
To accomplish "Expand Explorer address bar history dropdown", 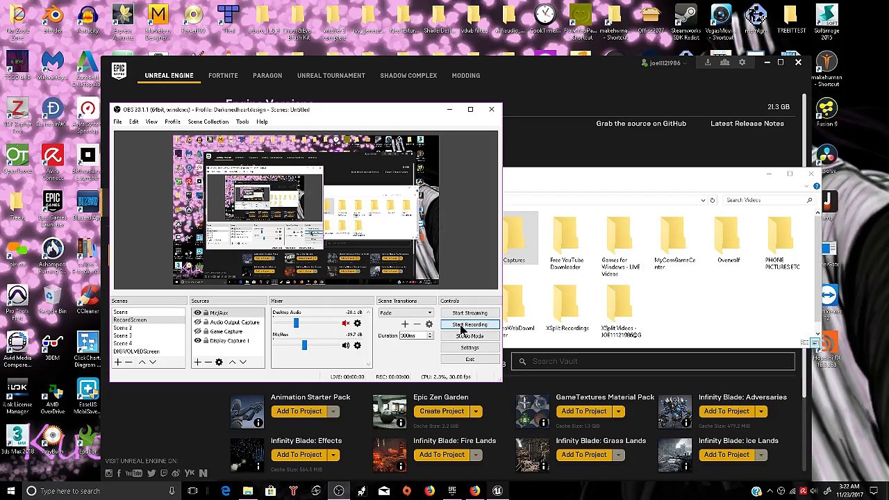I will tap(703, 200).
